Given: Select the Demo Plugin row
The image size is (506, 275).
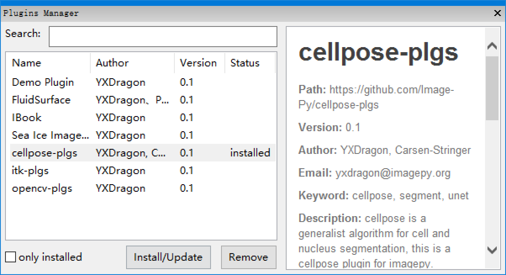Looking at the screenshot, I should coord(141,82).
